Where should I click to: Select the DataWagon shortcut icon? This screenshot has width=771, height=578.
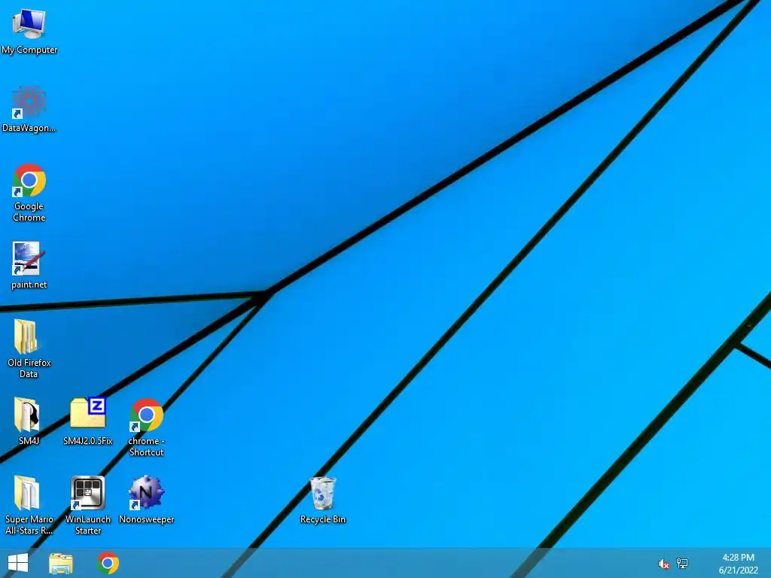(29, 109)
